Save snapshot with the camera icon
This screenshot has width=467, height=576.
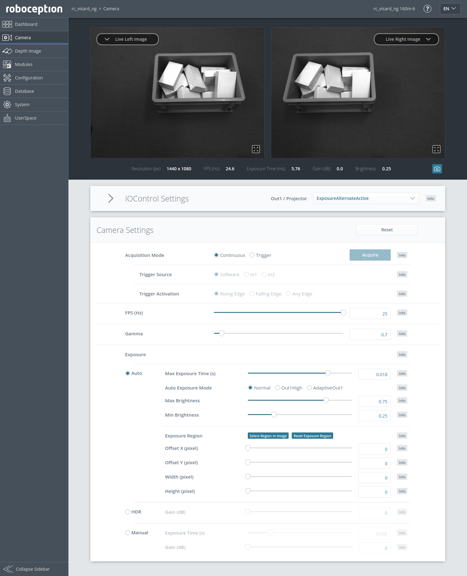click(x=437, y=169)
